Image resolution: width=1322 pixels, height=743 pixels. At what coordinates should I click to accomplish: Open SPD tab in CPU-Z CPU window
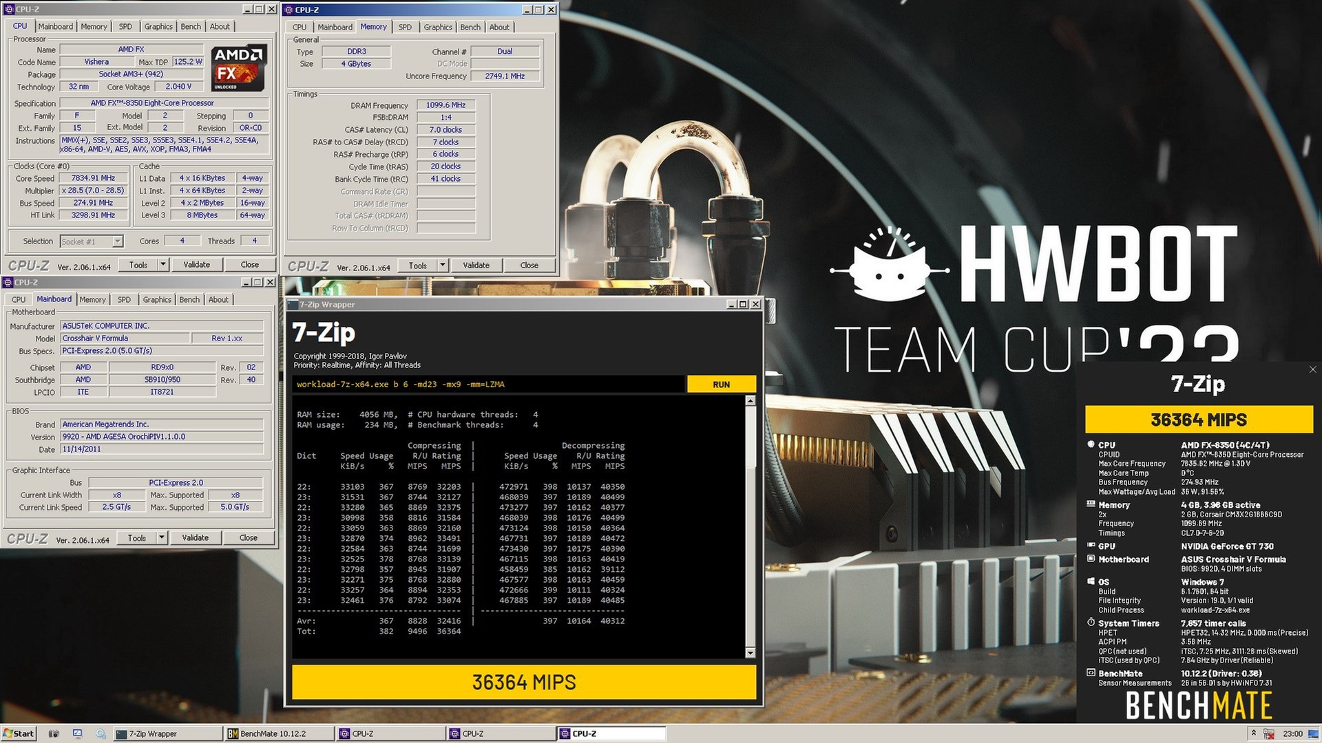click(x=125, y=26)
